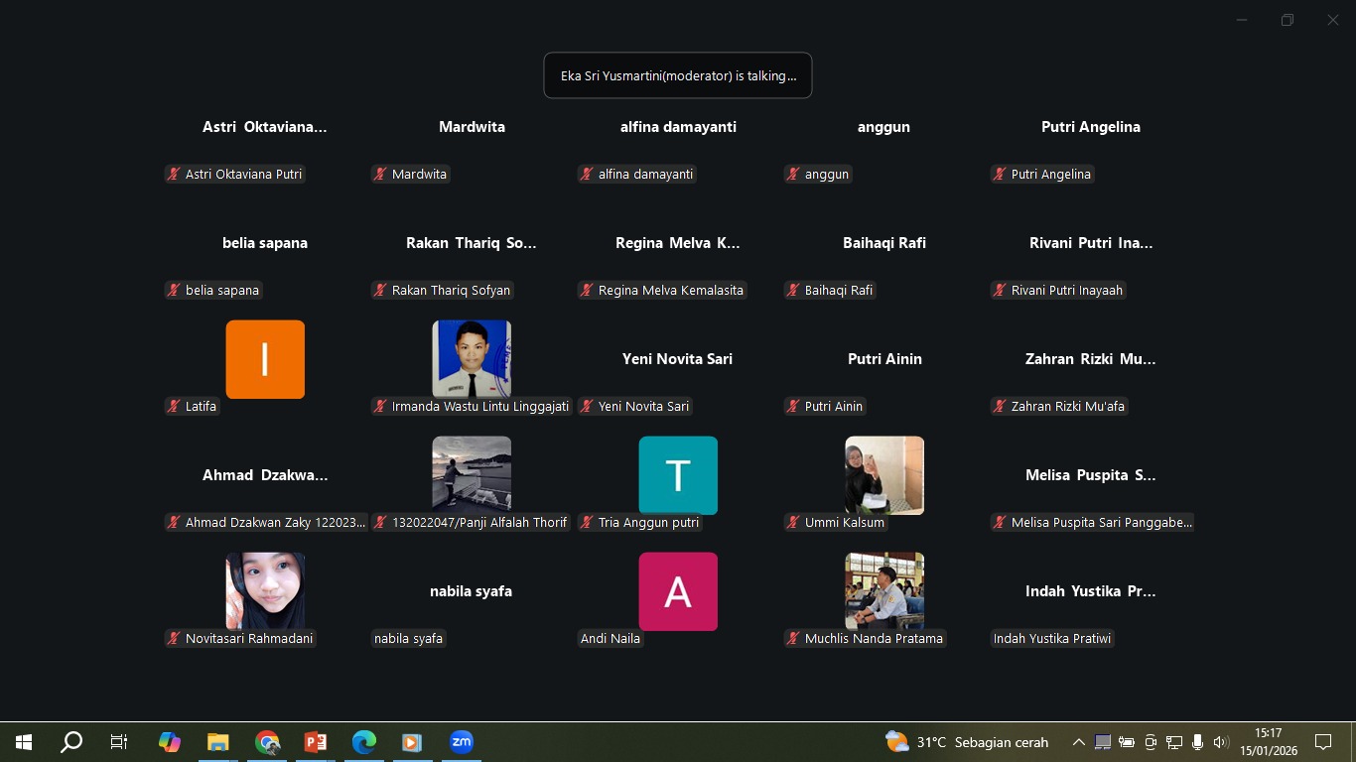1356x762 pixels.
Task: Open Google Chrome from the taskbar
Action: [267, 742]
